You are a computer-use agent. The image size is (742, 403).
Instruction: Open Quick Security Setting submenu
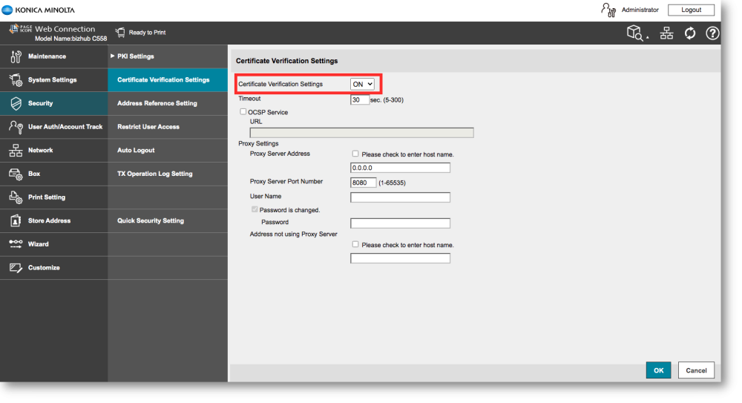click(x=168, y=220)
